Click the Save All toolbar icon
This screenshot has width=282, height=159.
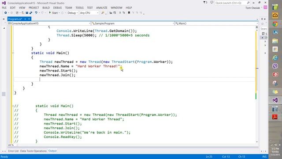[x=31, y=13]
